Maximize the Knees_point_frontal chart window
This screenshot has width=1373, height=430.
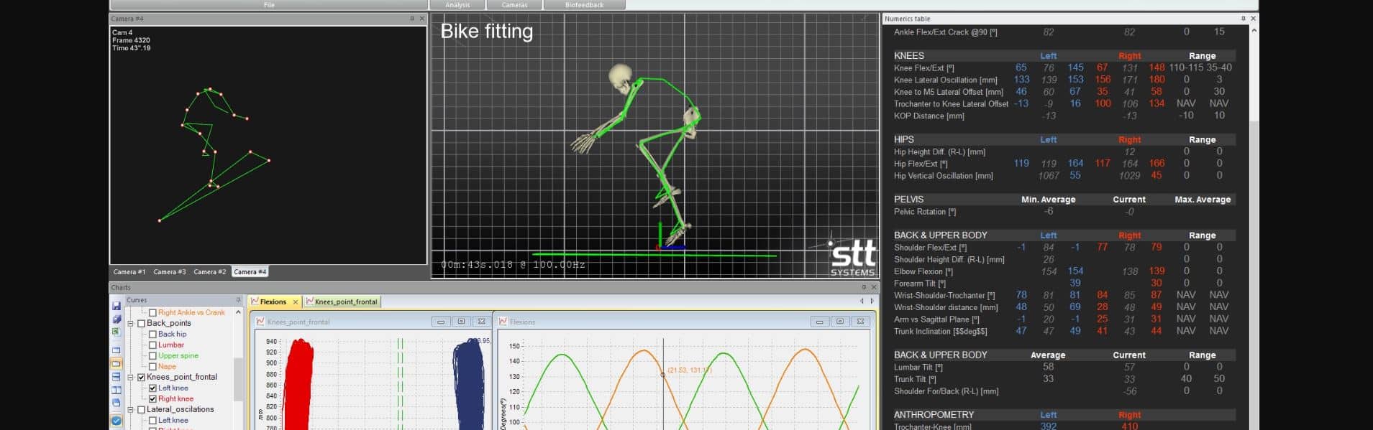pyautogui.click(x=461, y=322)
